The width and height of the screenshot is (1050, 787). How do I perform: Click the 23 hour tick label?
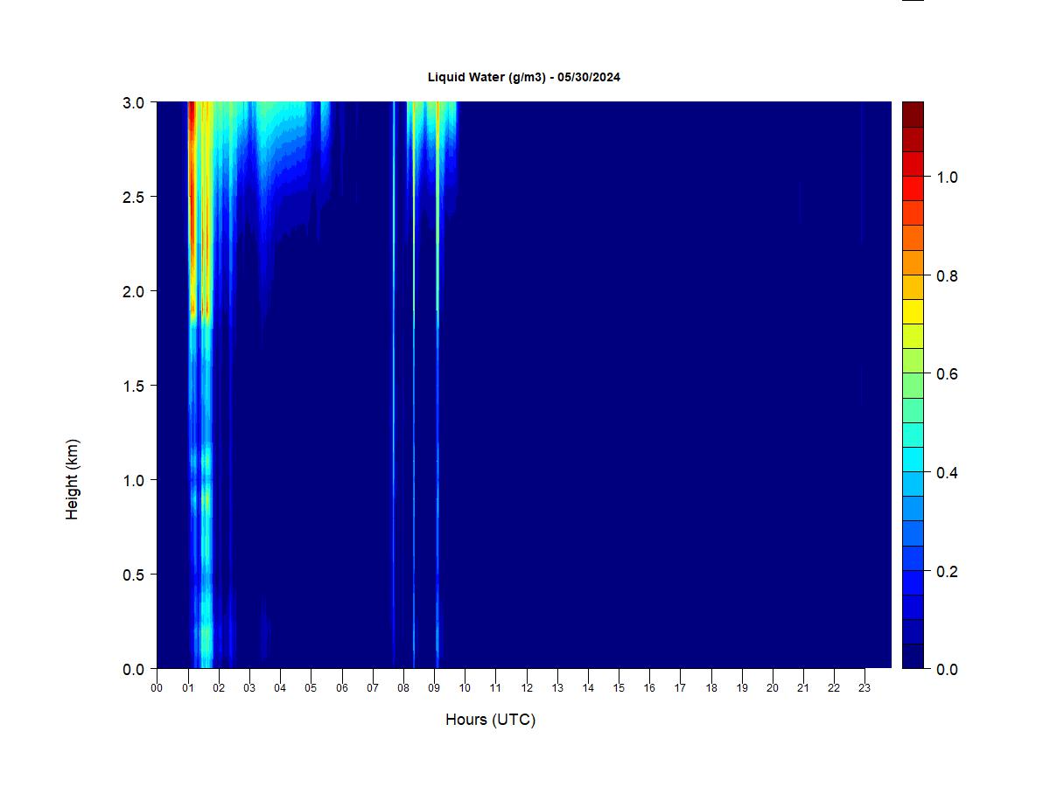coord(864,688)
